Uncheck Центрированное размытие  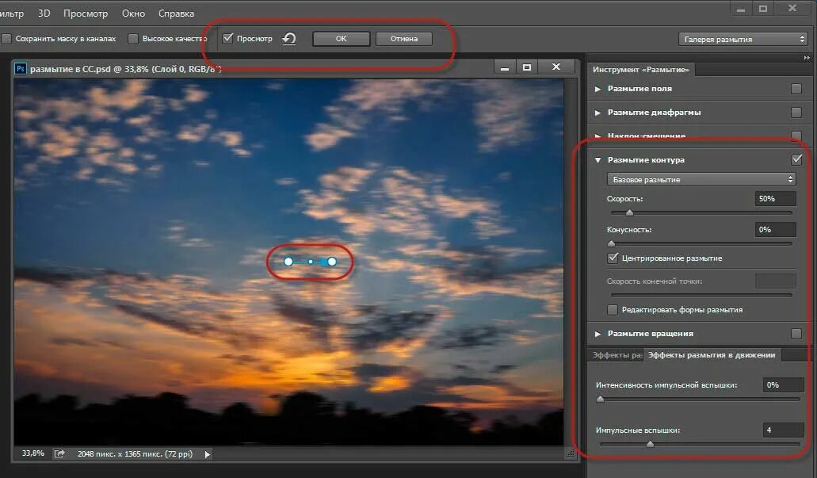pos(613,258)
